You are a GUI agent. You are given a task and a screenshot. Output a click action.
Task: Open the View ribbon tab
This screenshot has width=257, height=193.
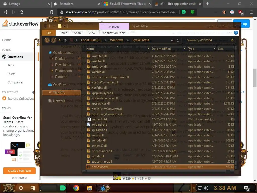click(92, 33)
